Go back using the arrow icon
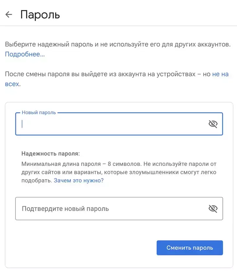This screenshot has height=273, width=237. (x=9, y=15)
